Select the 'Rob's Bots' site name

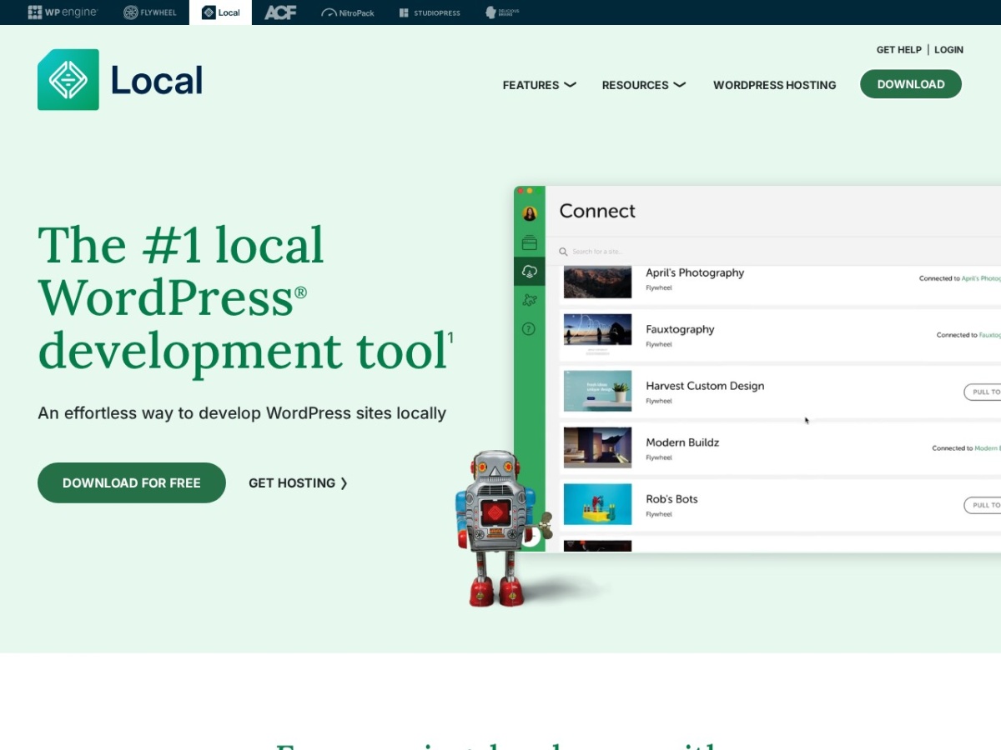[672, 499]
